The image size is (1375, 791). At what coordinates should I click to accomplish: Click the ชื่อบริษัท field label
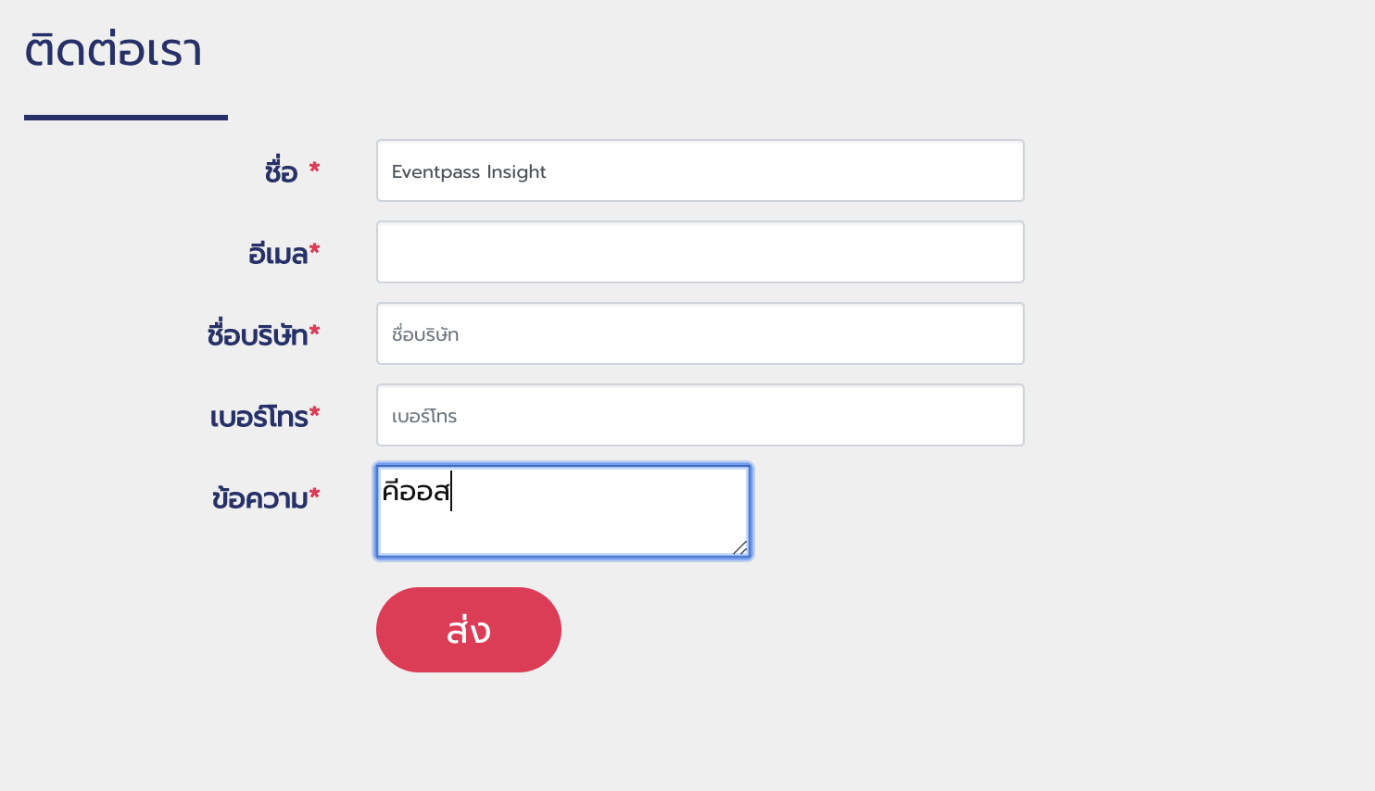(258, 334)
